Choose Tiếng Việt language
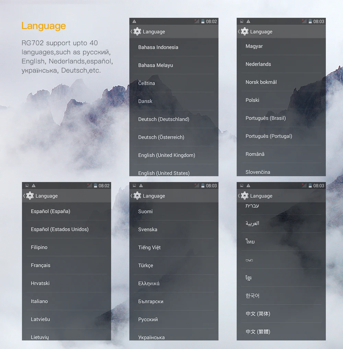 pyautogui.click(x=174, y=247)
